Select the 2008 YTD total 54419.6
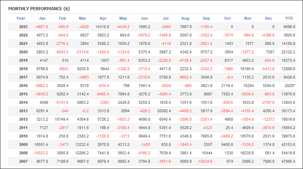 tap(288, 153)
